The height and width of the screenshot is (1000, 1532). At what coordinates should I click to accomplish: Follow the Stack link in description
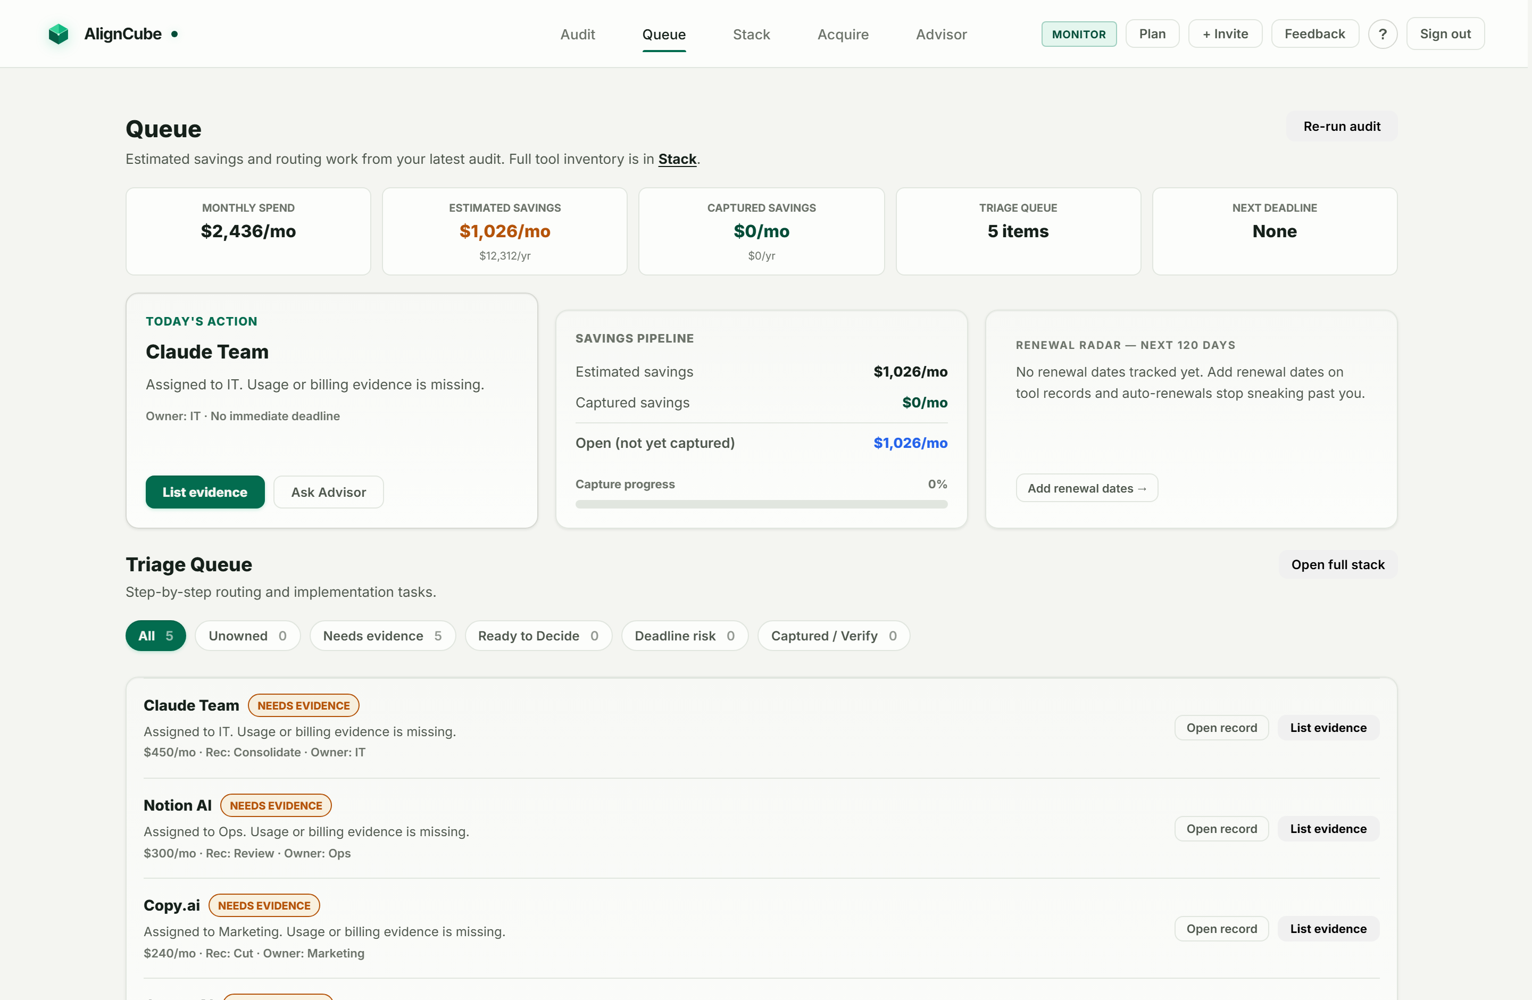(x=677, y=159)
